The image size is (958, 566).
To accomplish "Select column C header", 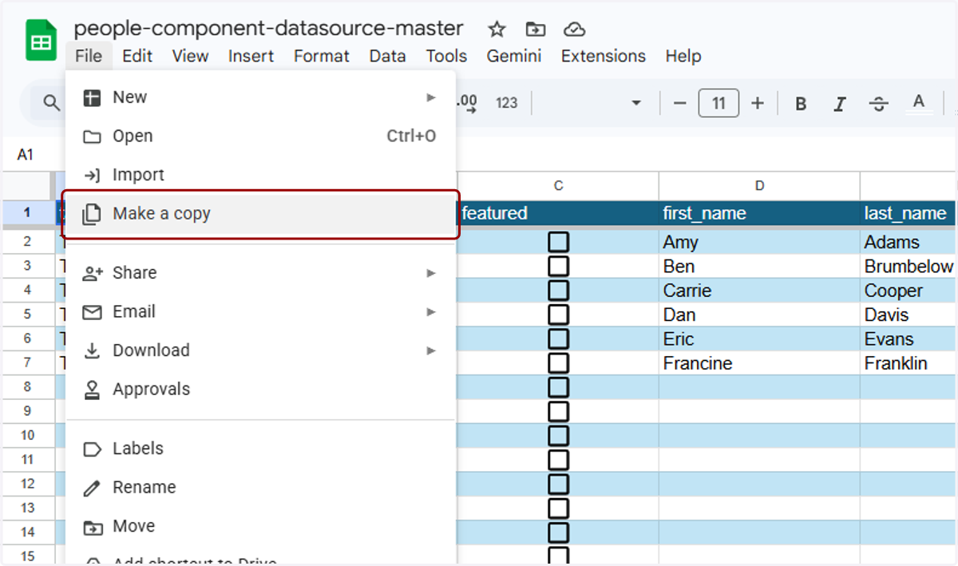I will pyautogui.click(x=558, y=186).
